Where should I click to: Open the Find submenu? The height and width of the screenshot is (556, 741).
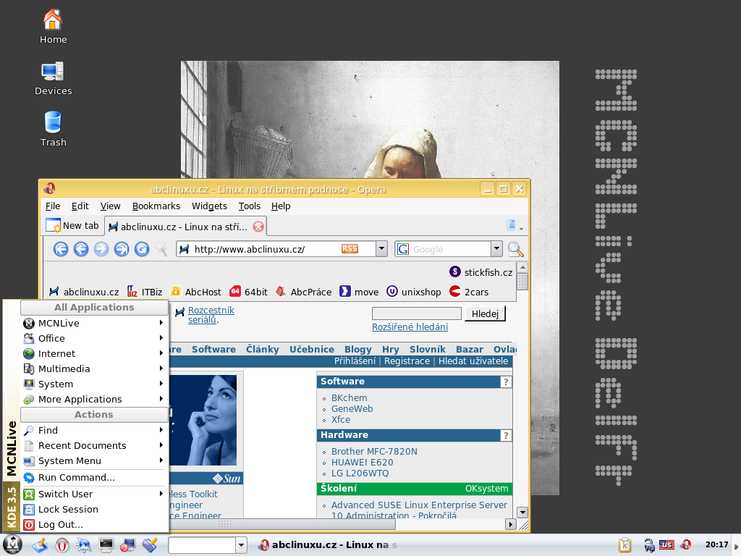95,430
